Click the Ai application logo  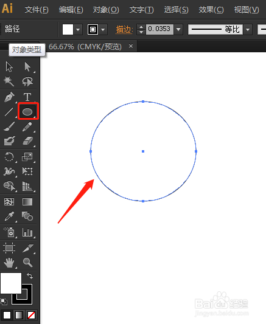point(7,9)
